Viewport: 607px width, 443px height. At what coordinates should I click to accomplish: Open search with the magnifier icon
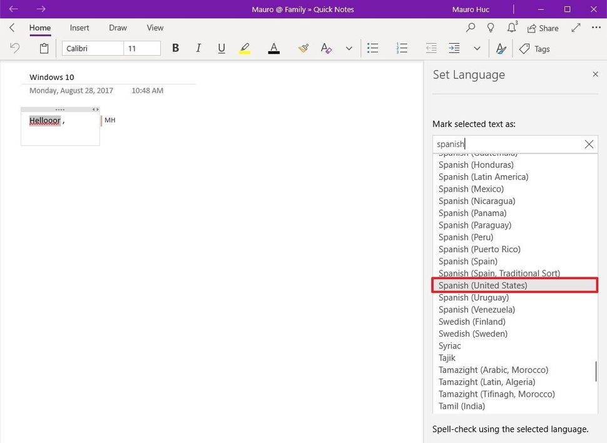coord(470,28)
